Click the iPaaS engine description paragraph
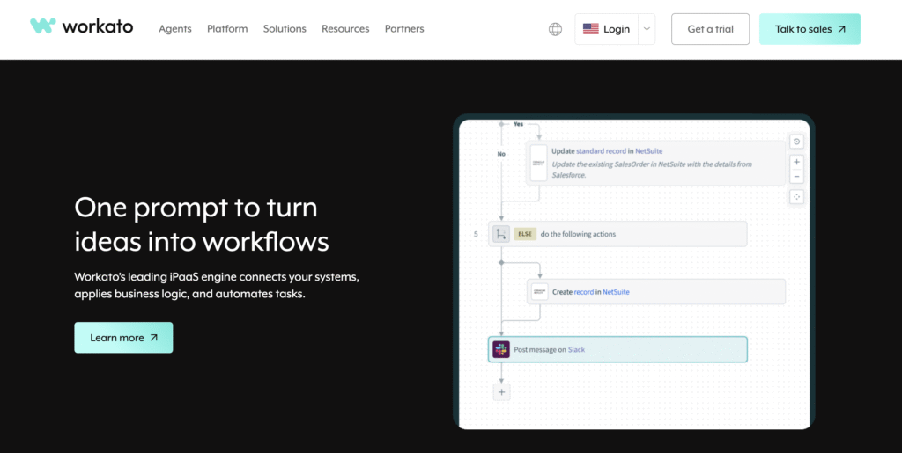902x453 pixels. (217, 285)
